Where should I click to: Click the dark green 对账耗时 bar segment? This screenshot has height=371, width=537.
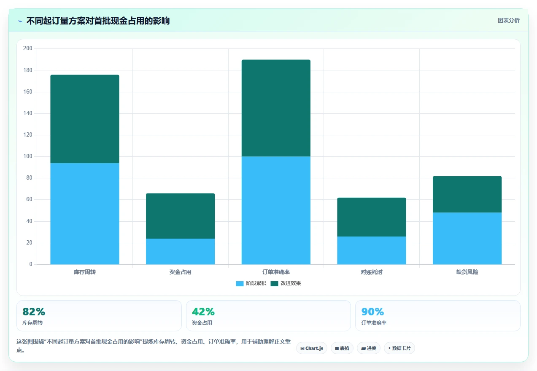372,217
